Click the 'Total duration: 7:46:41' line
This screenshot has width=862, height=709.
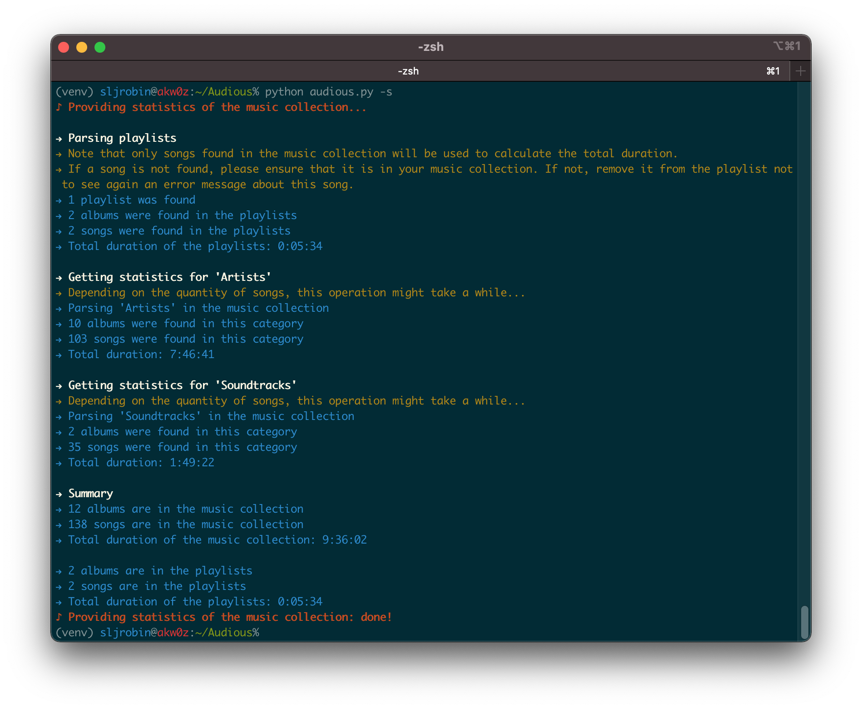click(141, 354)
